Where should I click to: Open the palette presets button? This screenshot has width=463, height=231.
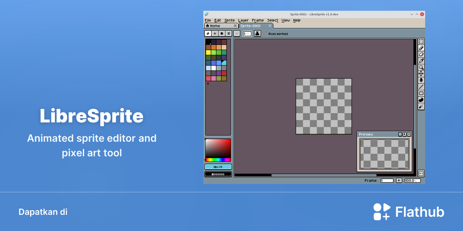click(221, 33)
